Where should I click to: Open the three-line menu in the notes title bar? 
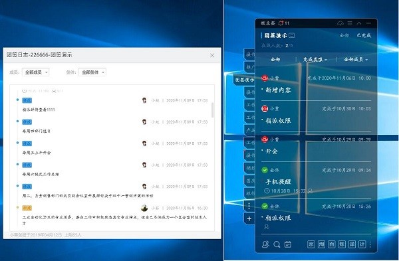tap(350, 23)
